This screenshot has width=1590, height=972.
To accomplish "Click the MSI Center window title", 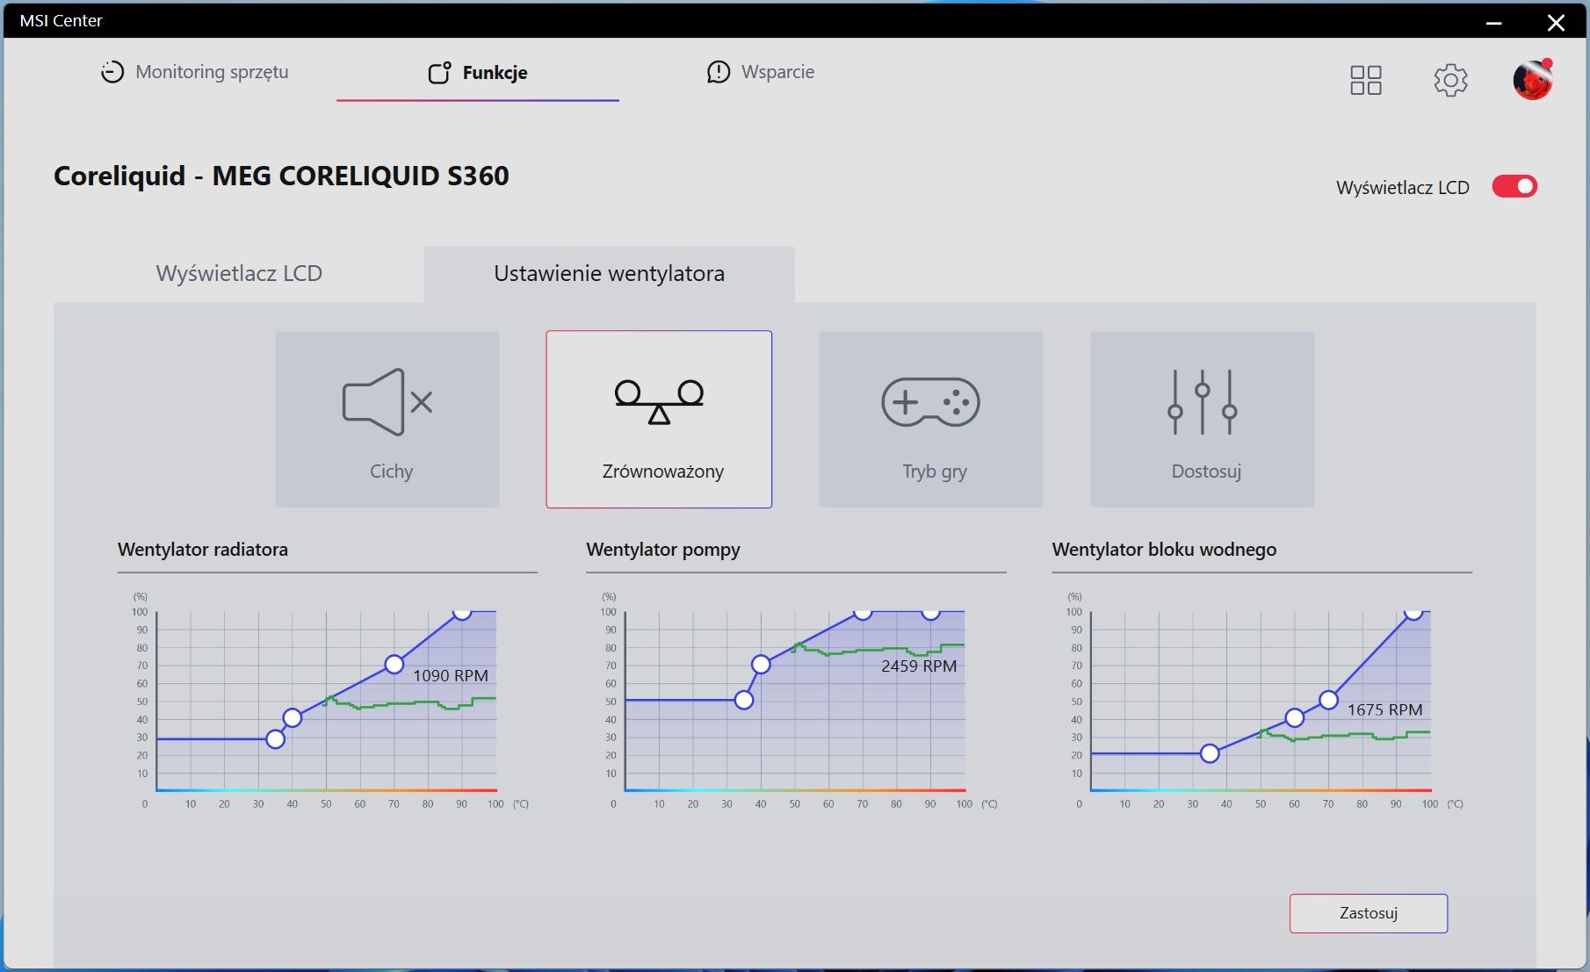I will (61, 20).
